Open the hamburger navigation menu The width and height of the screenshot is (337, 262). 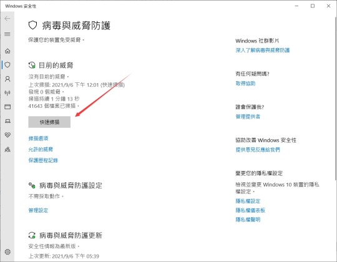[7, 34]
